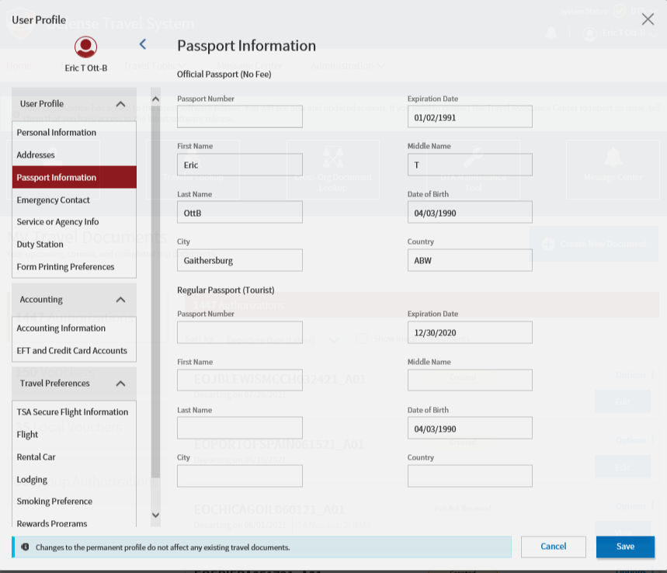Click the Official Passport Number field
This screenshot has width=667, height=573.
click(240, 116)
